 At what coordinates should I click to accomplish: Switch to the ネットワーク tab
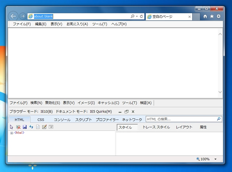(132, 120)
